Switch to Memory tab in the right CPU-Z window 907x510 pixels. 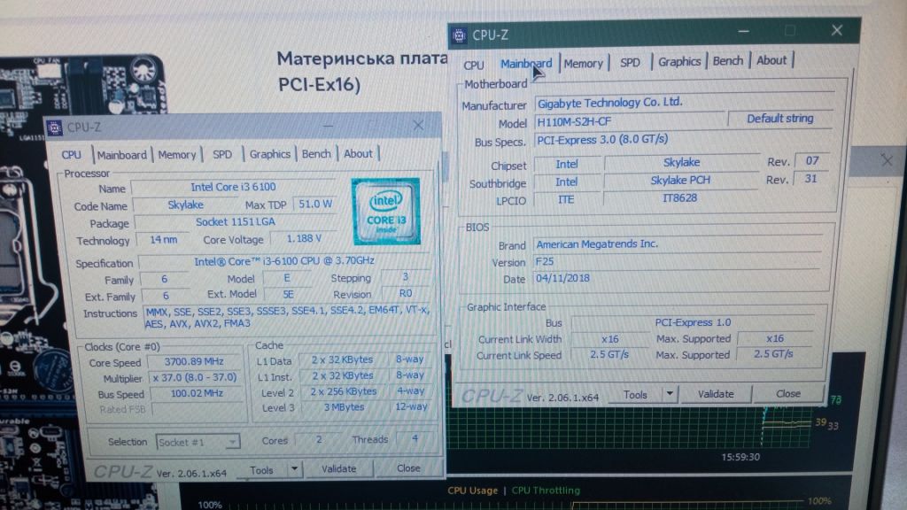(x=583, y=63)
